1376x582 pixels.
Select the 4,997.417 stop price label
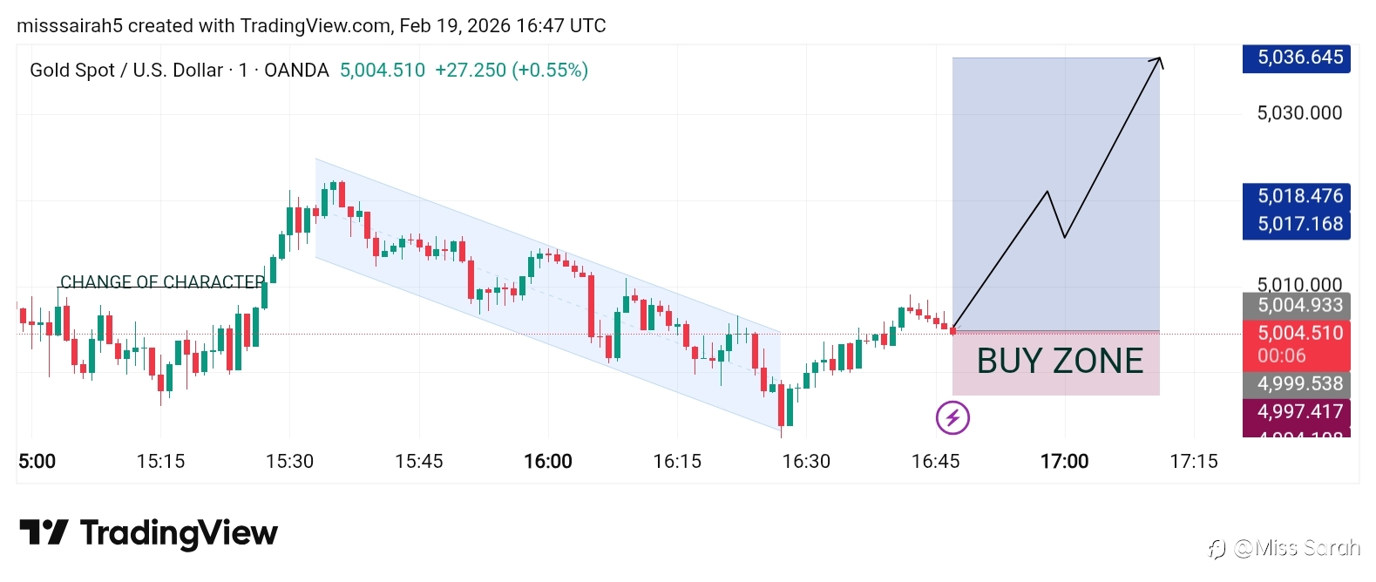1296,411
